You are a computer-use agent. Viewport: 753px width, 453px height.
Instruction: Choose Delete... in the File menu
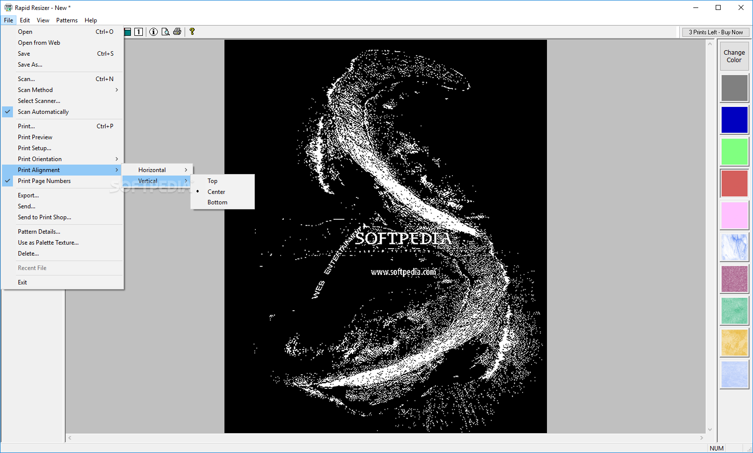(x=63, y=254)
